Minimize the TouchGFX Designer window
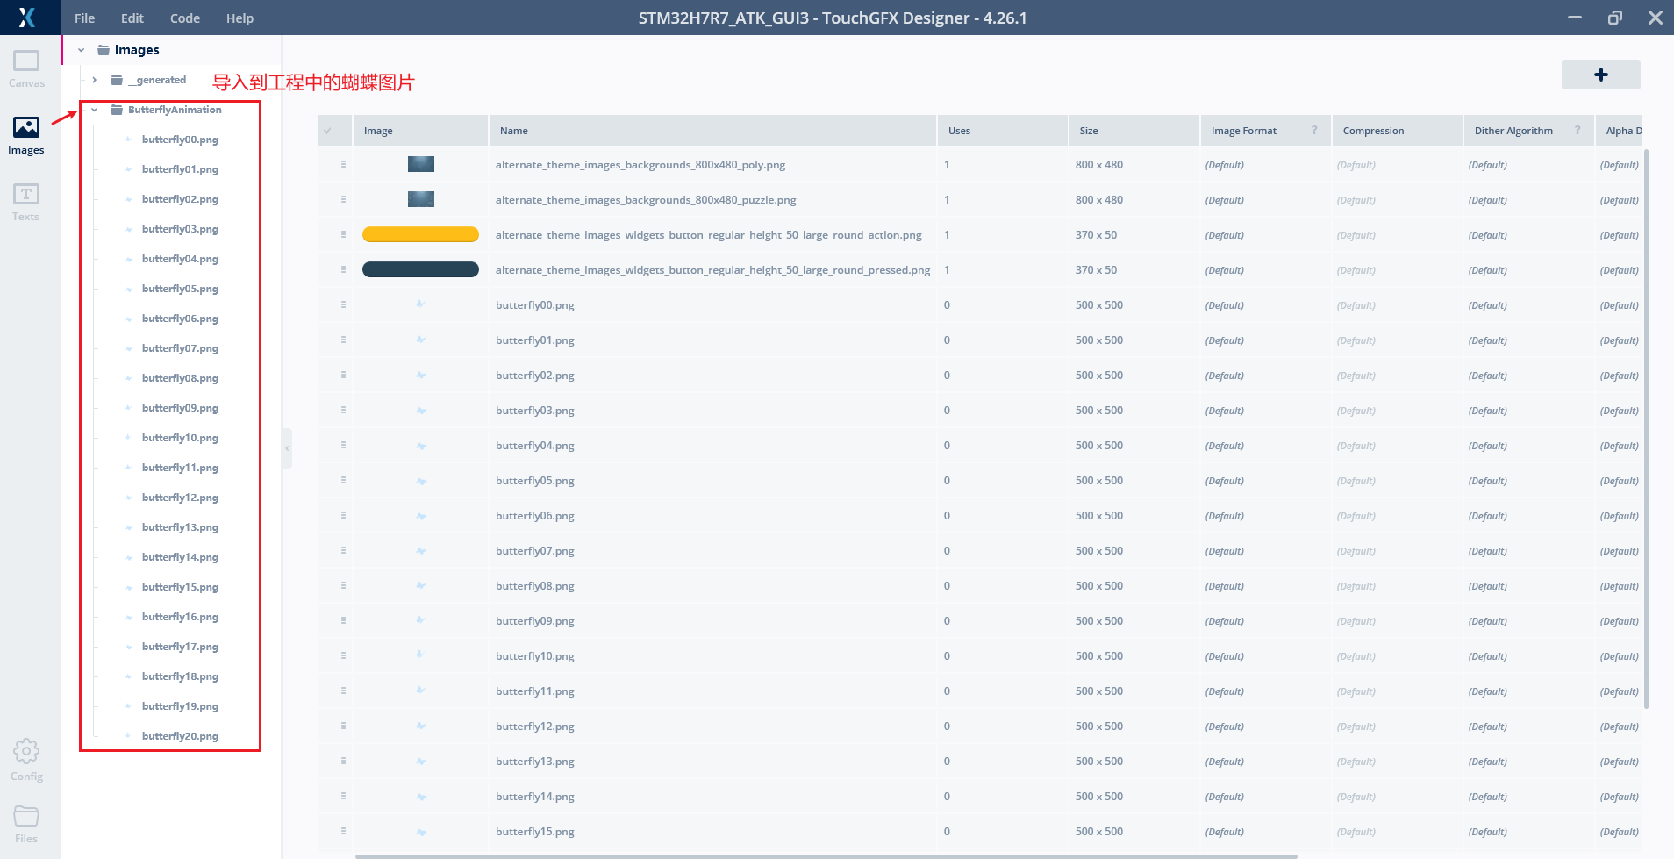This screenshot has height=859, width=1674. click(x=1575, y=18)
